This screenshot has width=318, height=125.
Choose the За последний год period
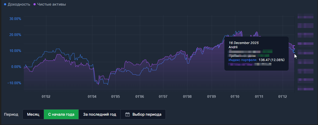pyautogui.click(x=100, y=114)
